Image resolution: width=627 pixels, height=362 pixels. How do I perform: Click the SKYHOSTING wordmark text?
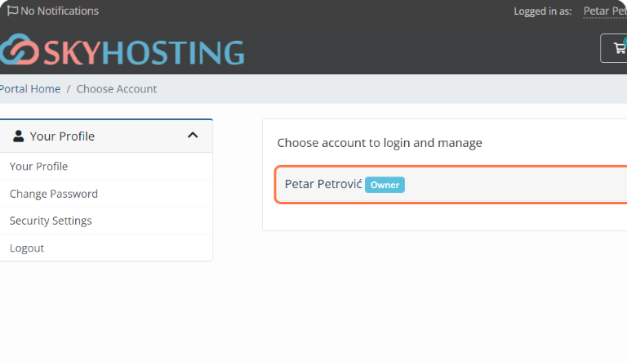144,52
